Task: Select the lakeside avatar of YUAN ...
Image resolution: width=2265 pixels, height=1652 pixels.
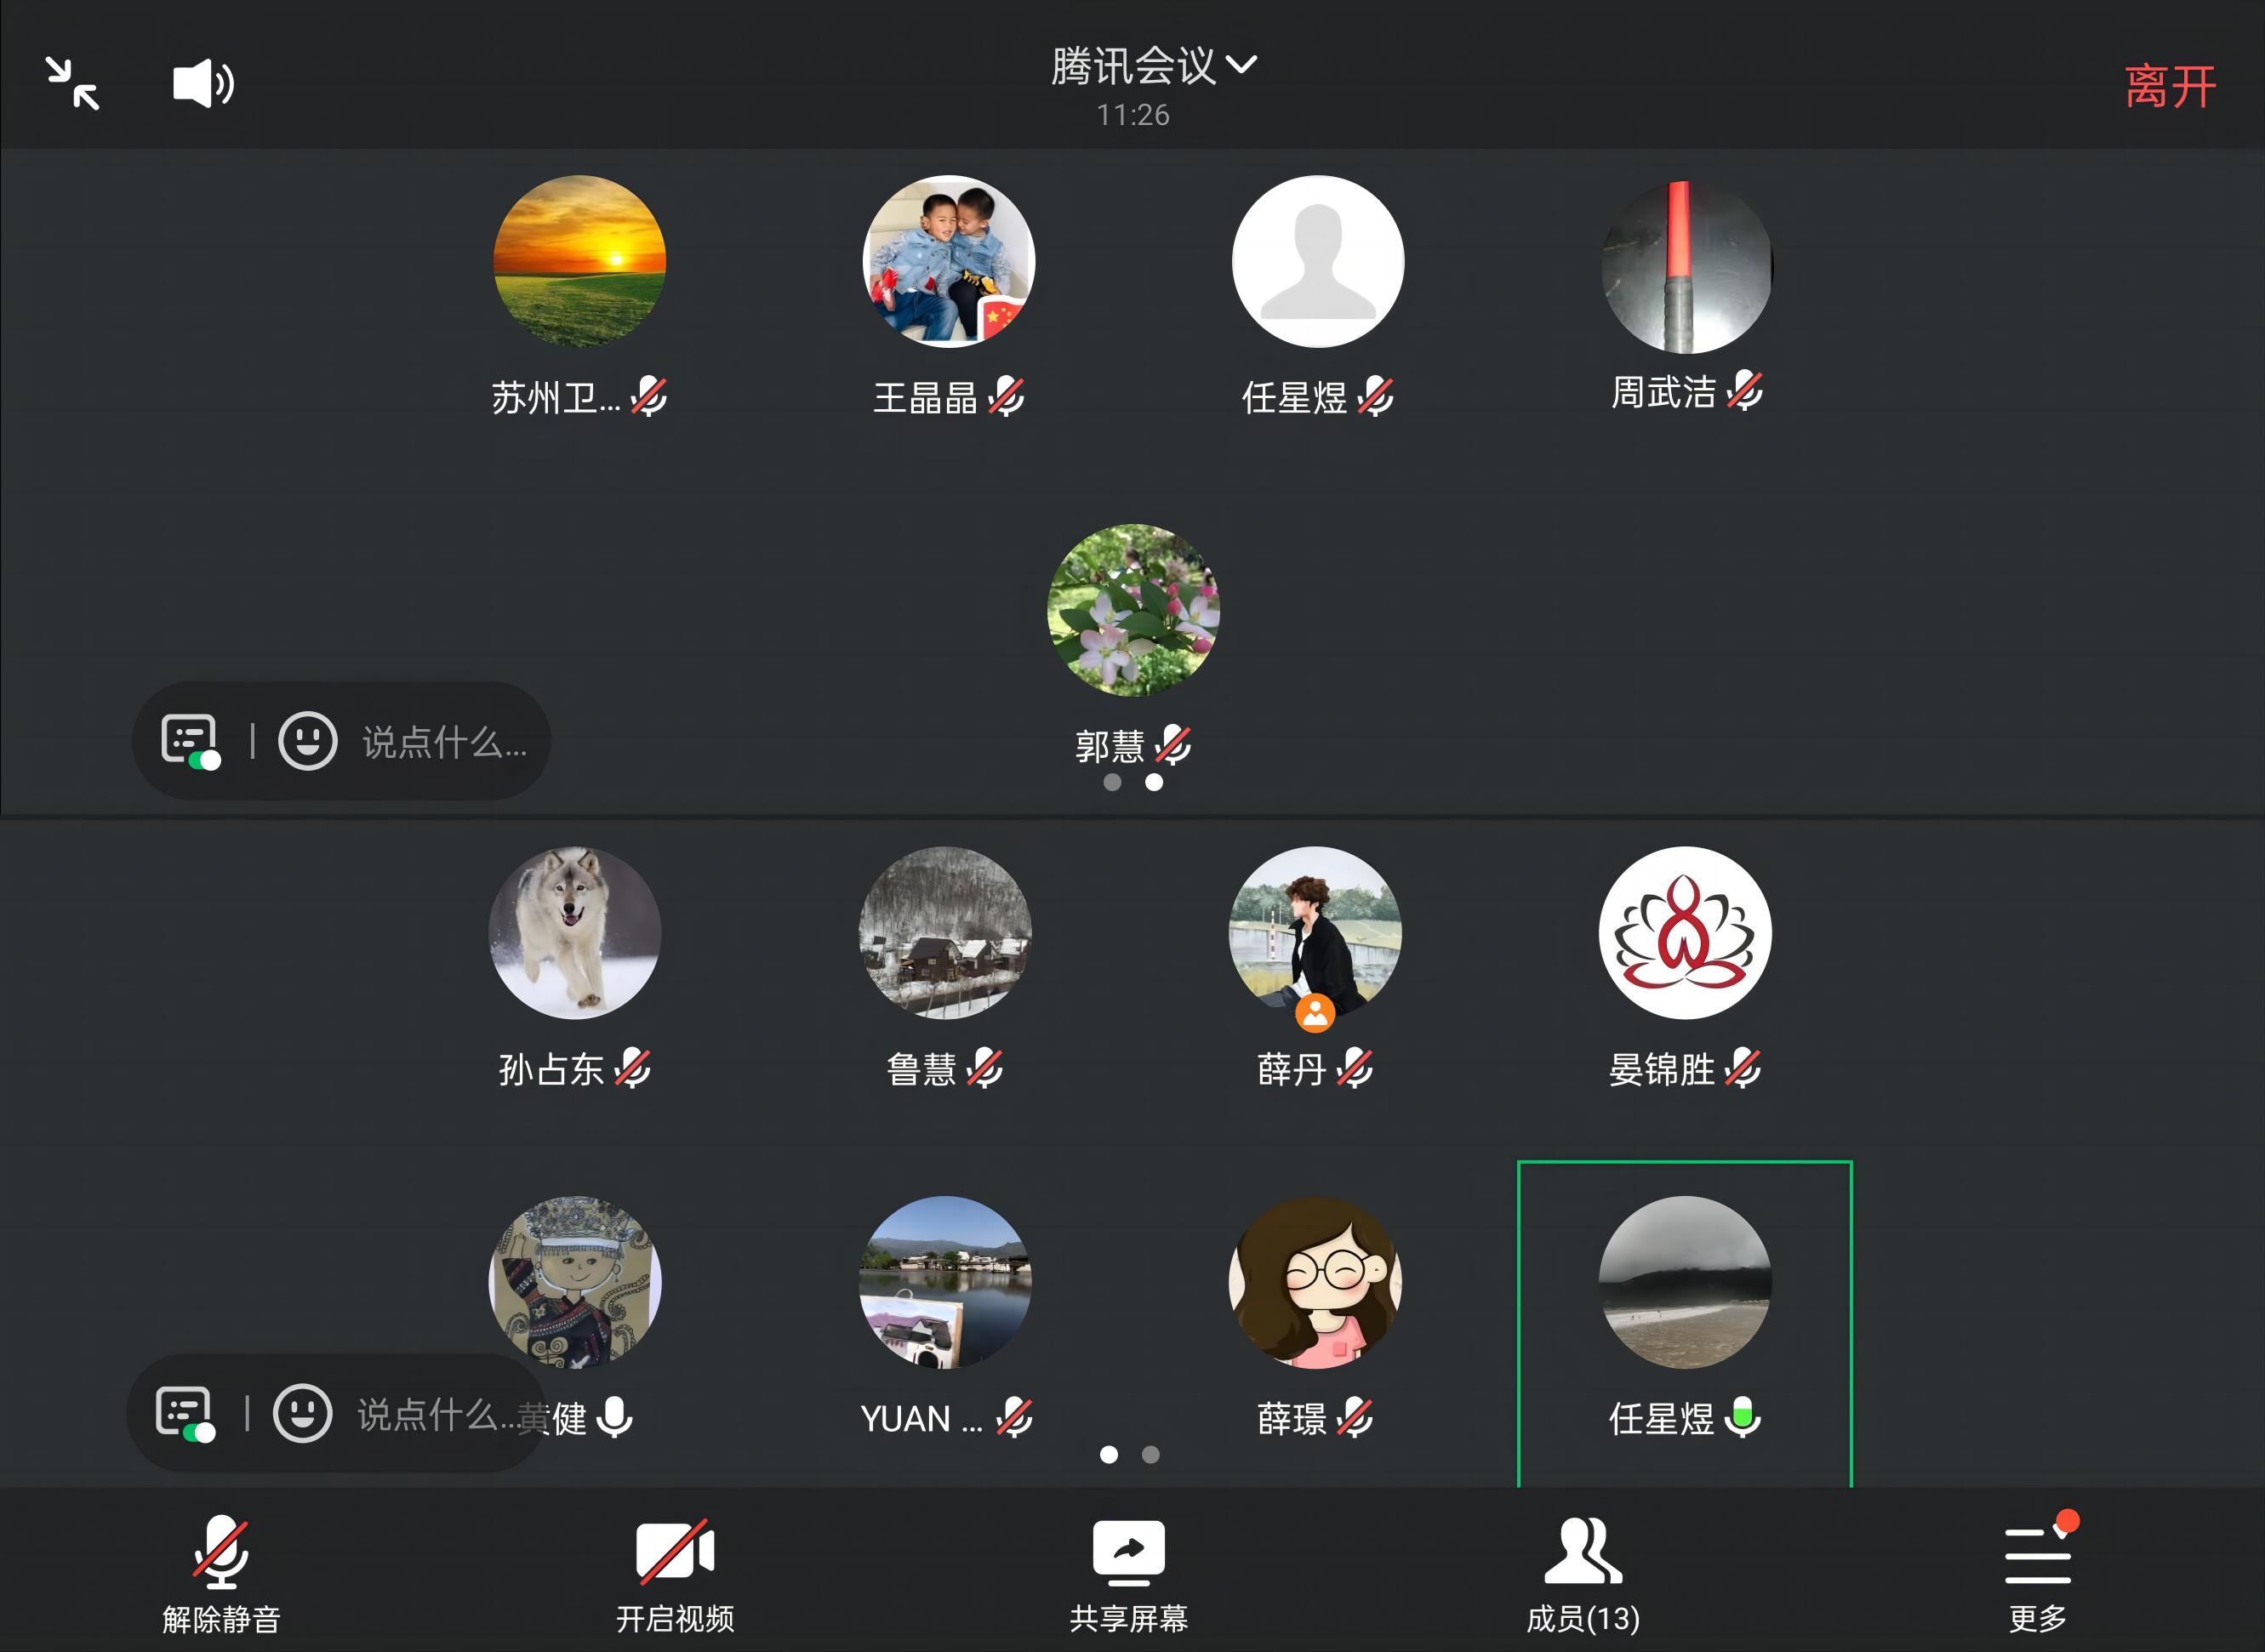Action: [x=945, y=1282]
